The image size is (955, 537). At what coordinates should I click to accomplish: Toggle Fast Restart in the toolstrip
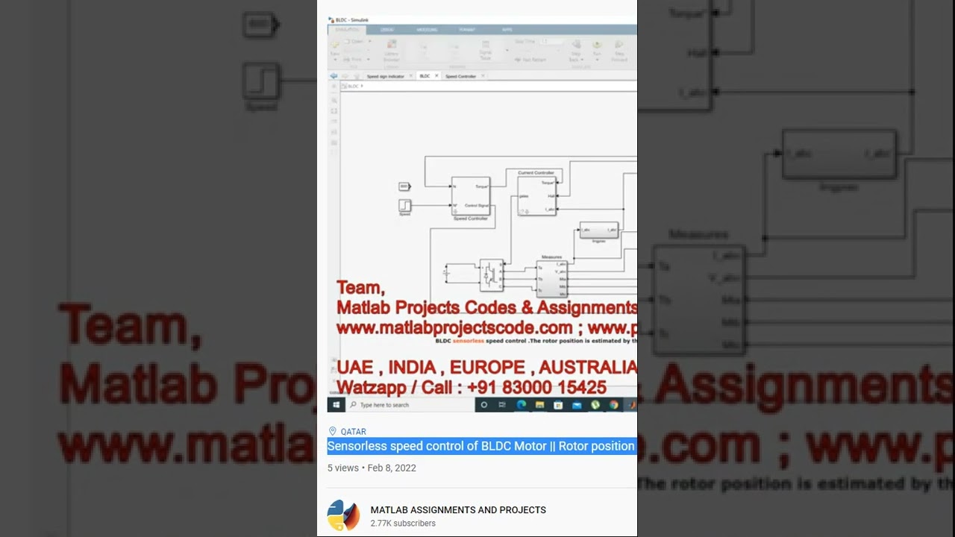click(531, 60)
